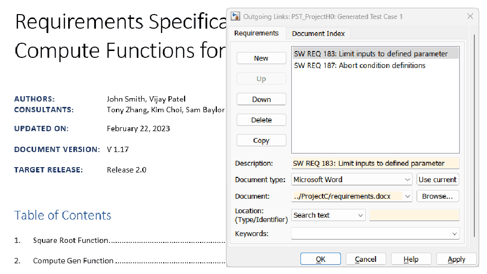Open the Document type dropdown

(408, 180)
